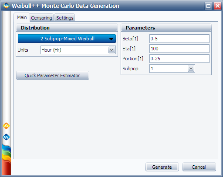This screenshot has width=223, height=177.
Task: Click the orange A icon in sidebar
Action: pos(6,126)
